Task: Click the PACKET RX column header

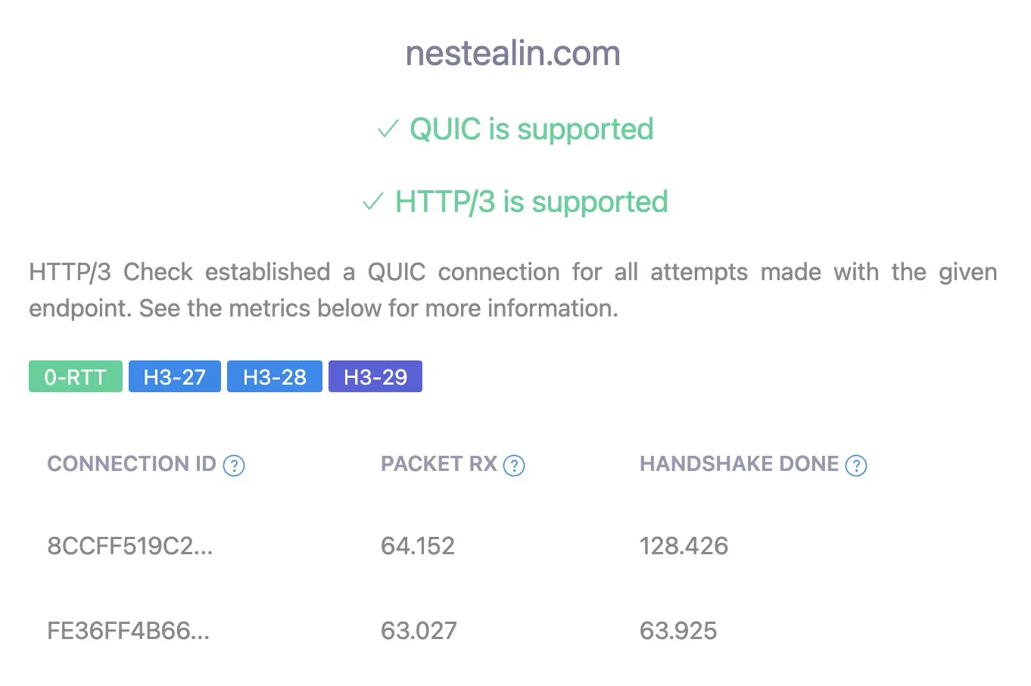Action: tap(439, 463)
